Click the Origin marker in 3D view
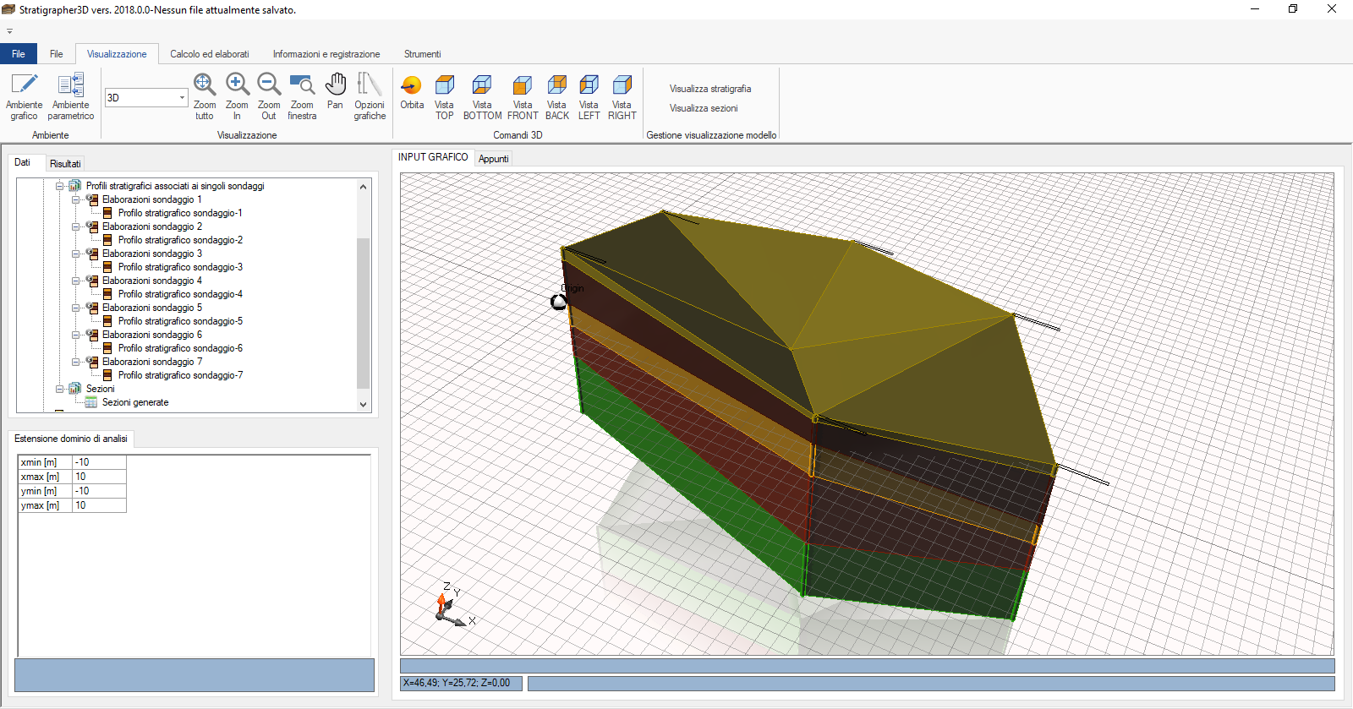The image size is (1353, 709). pyautogui.click(x=559, y=302)
